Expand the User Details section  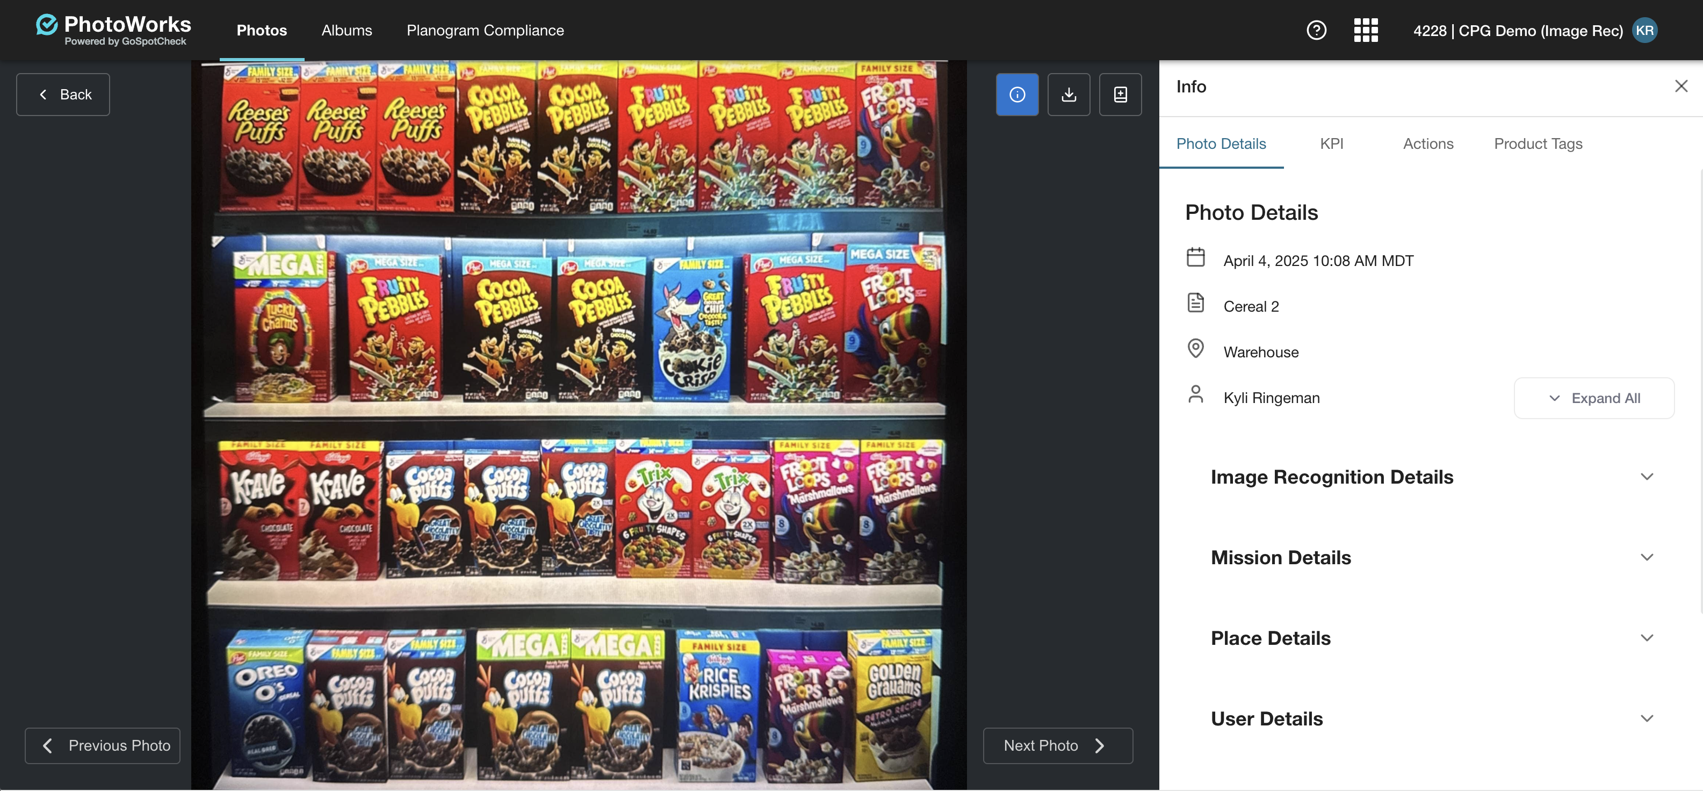point(1432,719)
